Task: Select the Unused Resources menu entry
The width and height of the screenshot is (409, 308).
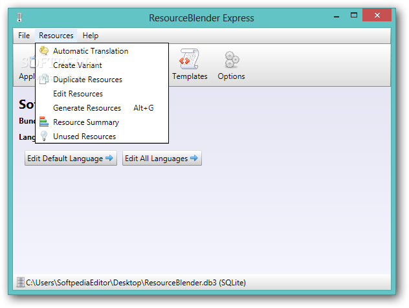Action: click(102, 137)
